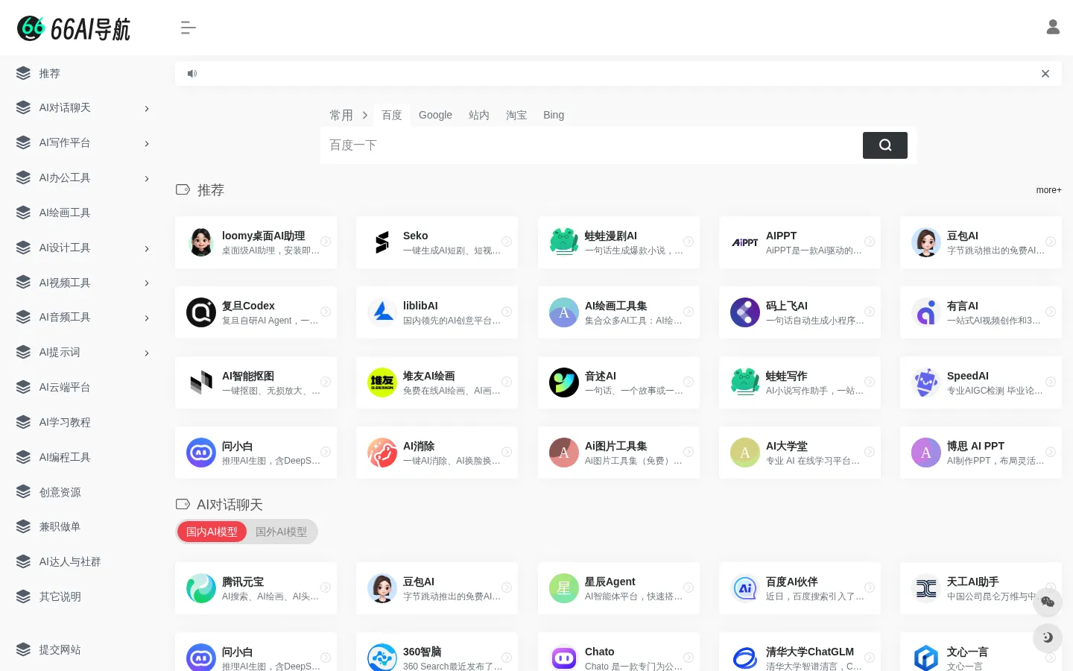Image resolution: width=1073 pixels, height=671 pixels.
Task: Select the 百度 search tab
Action: (392, 115)
